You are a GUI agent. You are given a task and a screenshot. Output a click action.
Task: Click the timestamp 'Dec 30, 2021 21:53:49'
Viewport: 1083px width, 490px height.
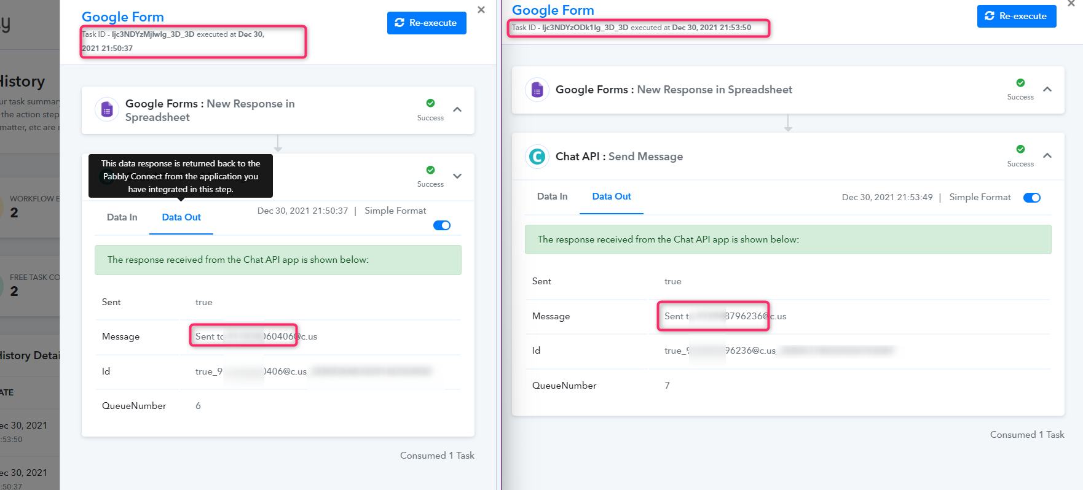click(x=888, y=197)
